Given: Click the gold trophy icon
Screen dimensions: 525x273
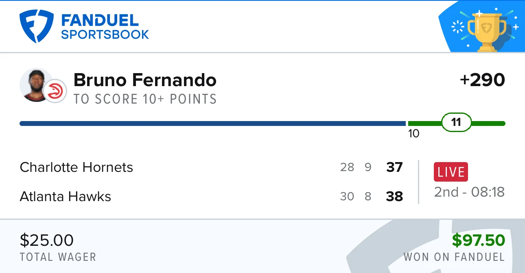Looking at the screenshot, I should tap(487, 30).
